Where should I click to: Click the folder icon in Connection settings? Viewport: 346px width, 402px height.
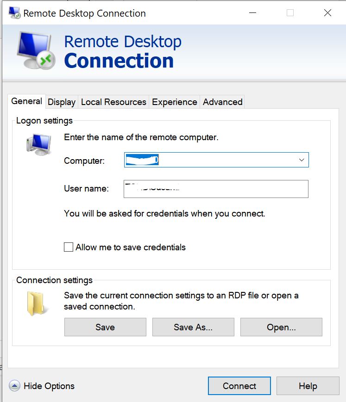click(37, 303)
